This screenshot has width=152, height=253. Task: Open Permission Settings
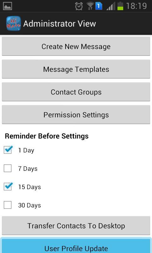(x=76, y=115)
